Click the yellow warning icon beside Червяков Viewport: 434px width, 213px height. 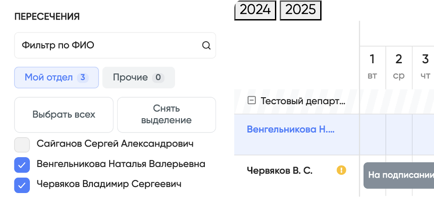click(342, 171)
